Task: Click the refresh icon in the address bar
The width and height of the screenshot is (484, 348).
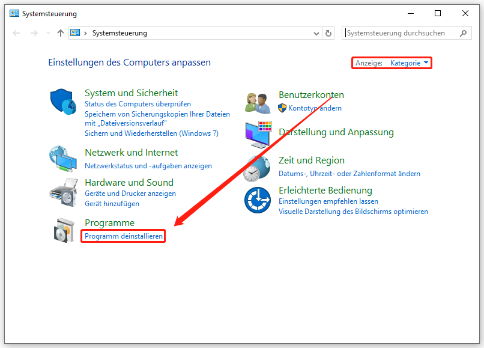Action: coord(328,33)
